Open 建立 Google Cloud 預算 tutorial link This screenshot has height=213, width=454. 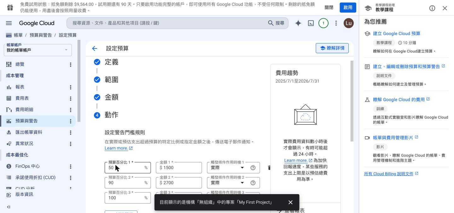pos(396,34)
